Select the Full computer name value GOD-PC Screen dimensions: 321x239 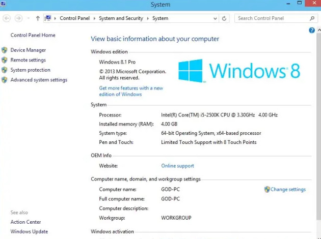[x=170, y=199]
